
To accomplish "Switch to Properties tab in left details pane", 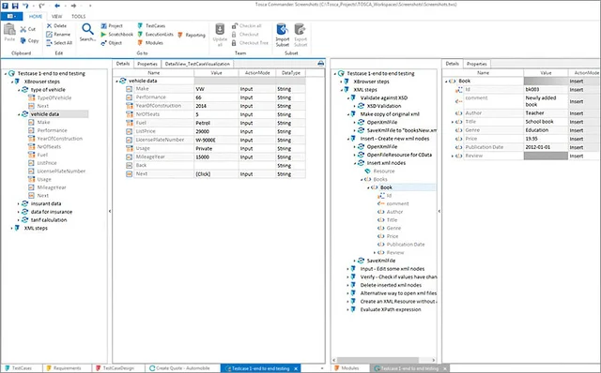I will coord(147,64).
